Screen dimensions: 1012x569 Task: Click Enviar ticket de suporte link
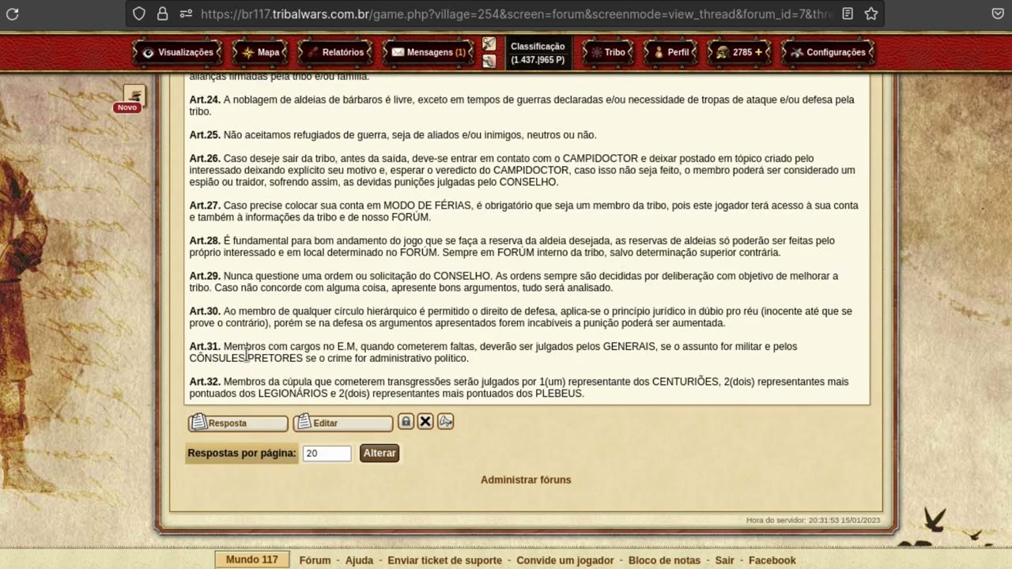444,560
